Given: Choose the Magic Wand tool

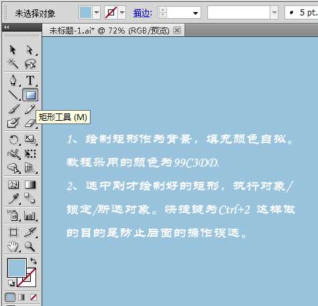Looking at the screenshot, I should 13,64.
